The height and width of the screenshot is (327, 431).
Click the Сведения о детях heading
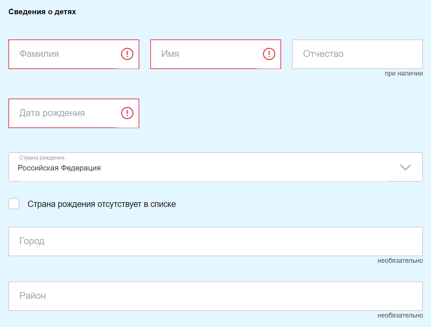coord(42,12)
